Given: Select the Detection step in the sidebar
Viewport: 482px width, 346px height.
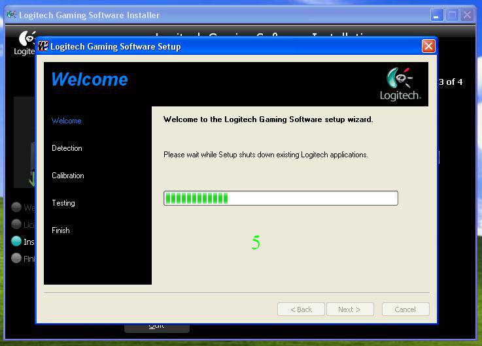Looking at the screenshot, I should click(x=67, y=148).
